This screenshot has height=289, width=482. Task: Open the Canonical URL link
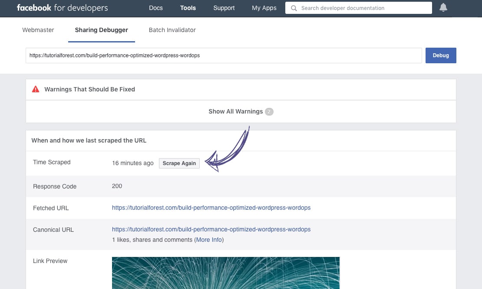[x=211, y=230]
